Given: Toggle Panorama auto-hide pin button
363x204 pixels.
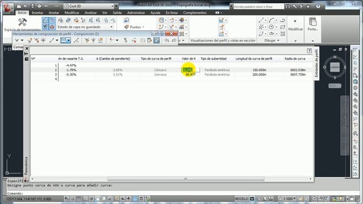Looking at the screenshot, I should click(x=26, y=54).
